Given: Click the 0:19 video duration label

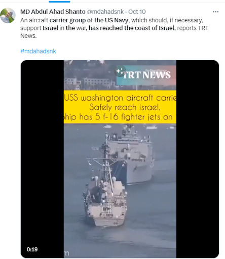Looking at the screenshot, I should click(32, 249).
